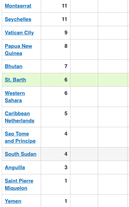Open the South Sudan link

point(21,154)
